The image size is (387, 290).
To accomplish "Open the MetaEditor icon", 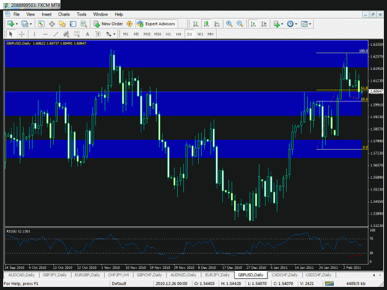I will click(x=129, y=24).
